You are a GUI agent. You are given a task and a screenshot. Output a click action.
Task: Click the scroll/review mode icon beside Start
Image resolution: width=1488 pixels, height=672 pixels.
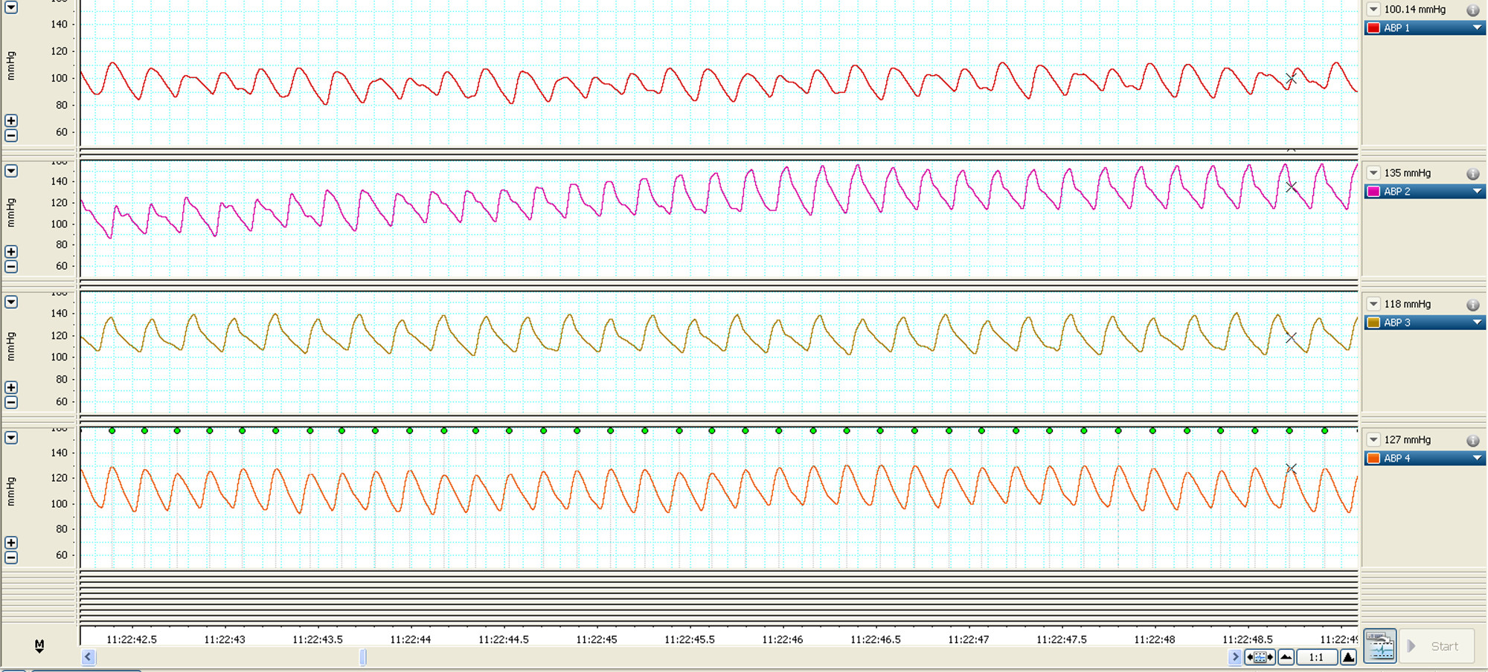1380,646
